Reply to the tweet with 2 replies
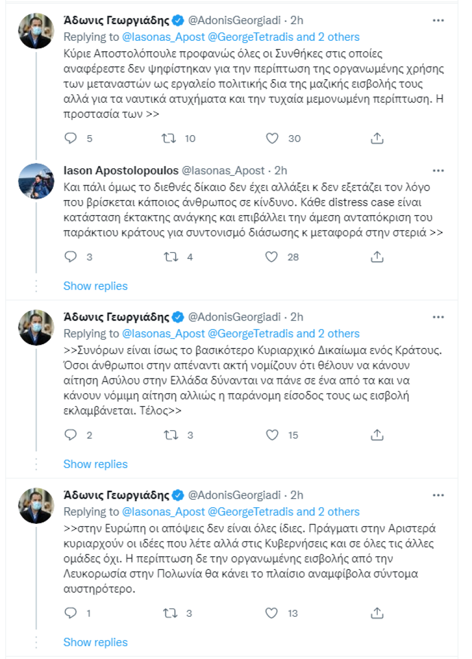The width and height of the screenshot is (472, 659). [x=70, y=434]
